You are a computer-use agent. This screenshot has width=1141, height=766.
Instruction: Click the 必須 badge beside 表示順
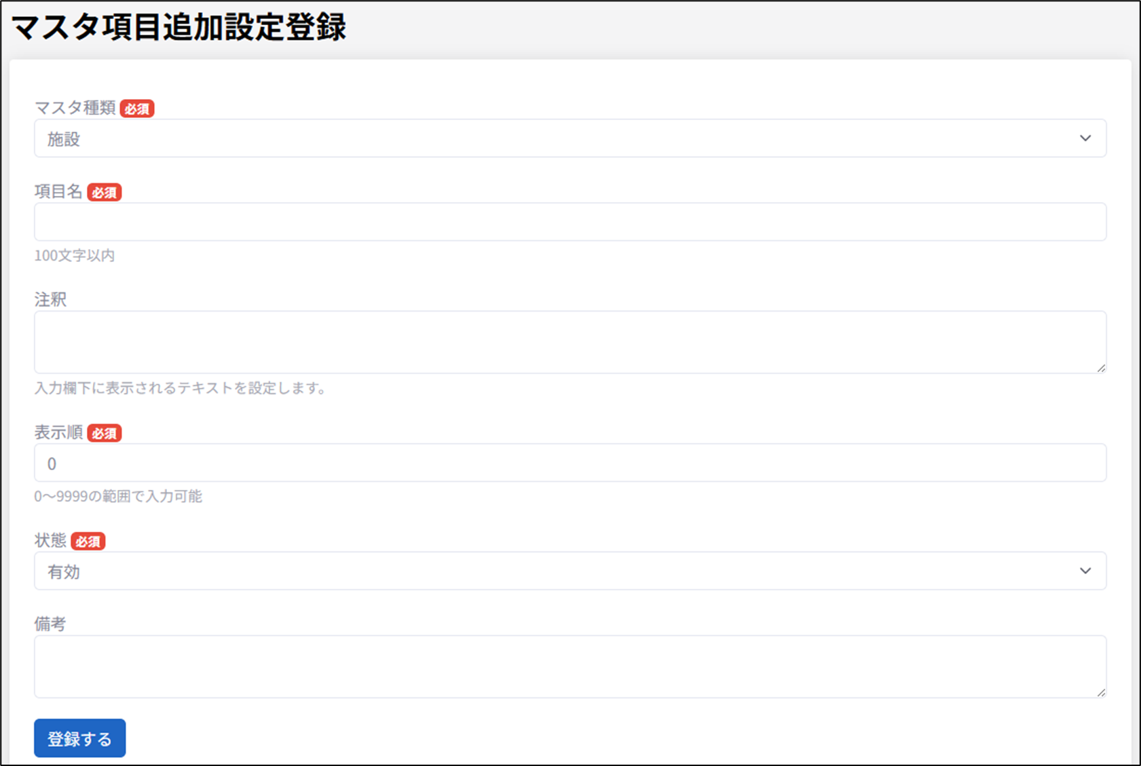pos(104,434)
